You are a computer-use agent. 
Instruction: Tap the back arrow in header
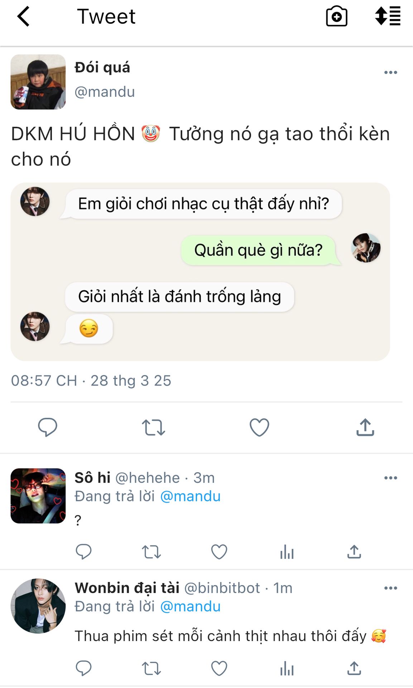click(x=24, y=17)
